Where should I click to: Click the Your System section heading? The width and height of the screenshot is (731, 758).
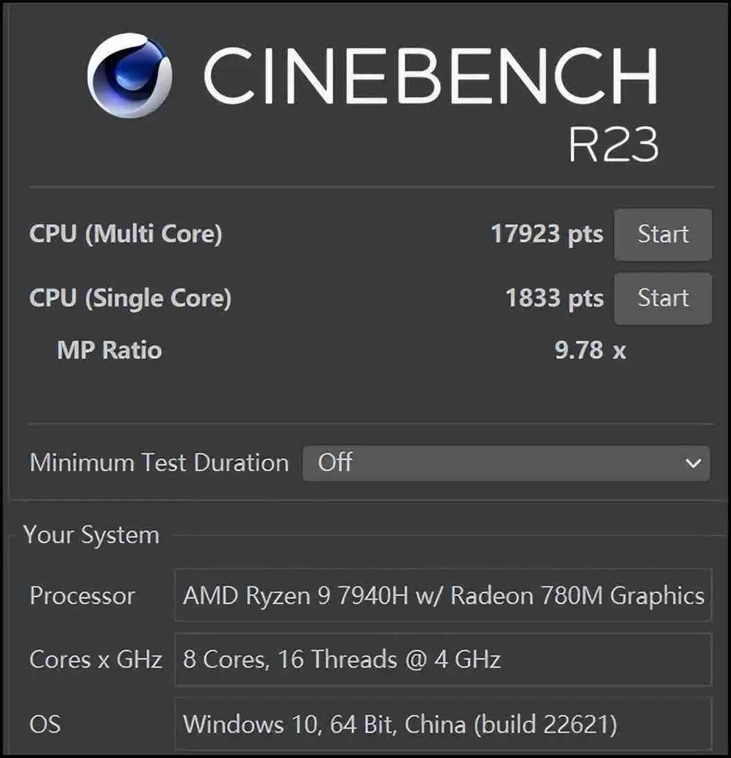(91, 535)
